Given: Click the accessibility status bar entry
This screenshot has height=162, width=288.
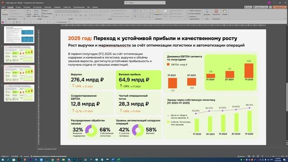Looking at the screenshot, I should point(49,156).
